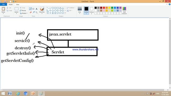Open the File menu
This screenshot has height=96, width=171.
(3, 4)
